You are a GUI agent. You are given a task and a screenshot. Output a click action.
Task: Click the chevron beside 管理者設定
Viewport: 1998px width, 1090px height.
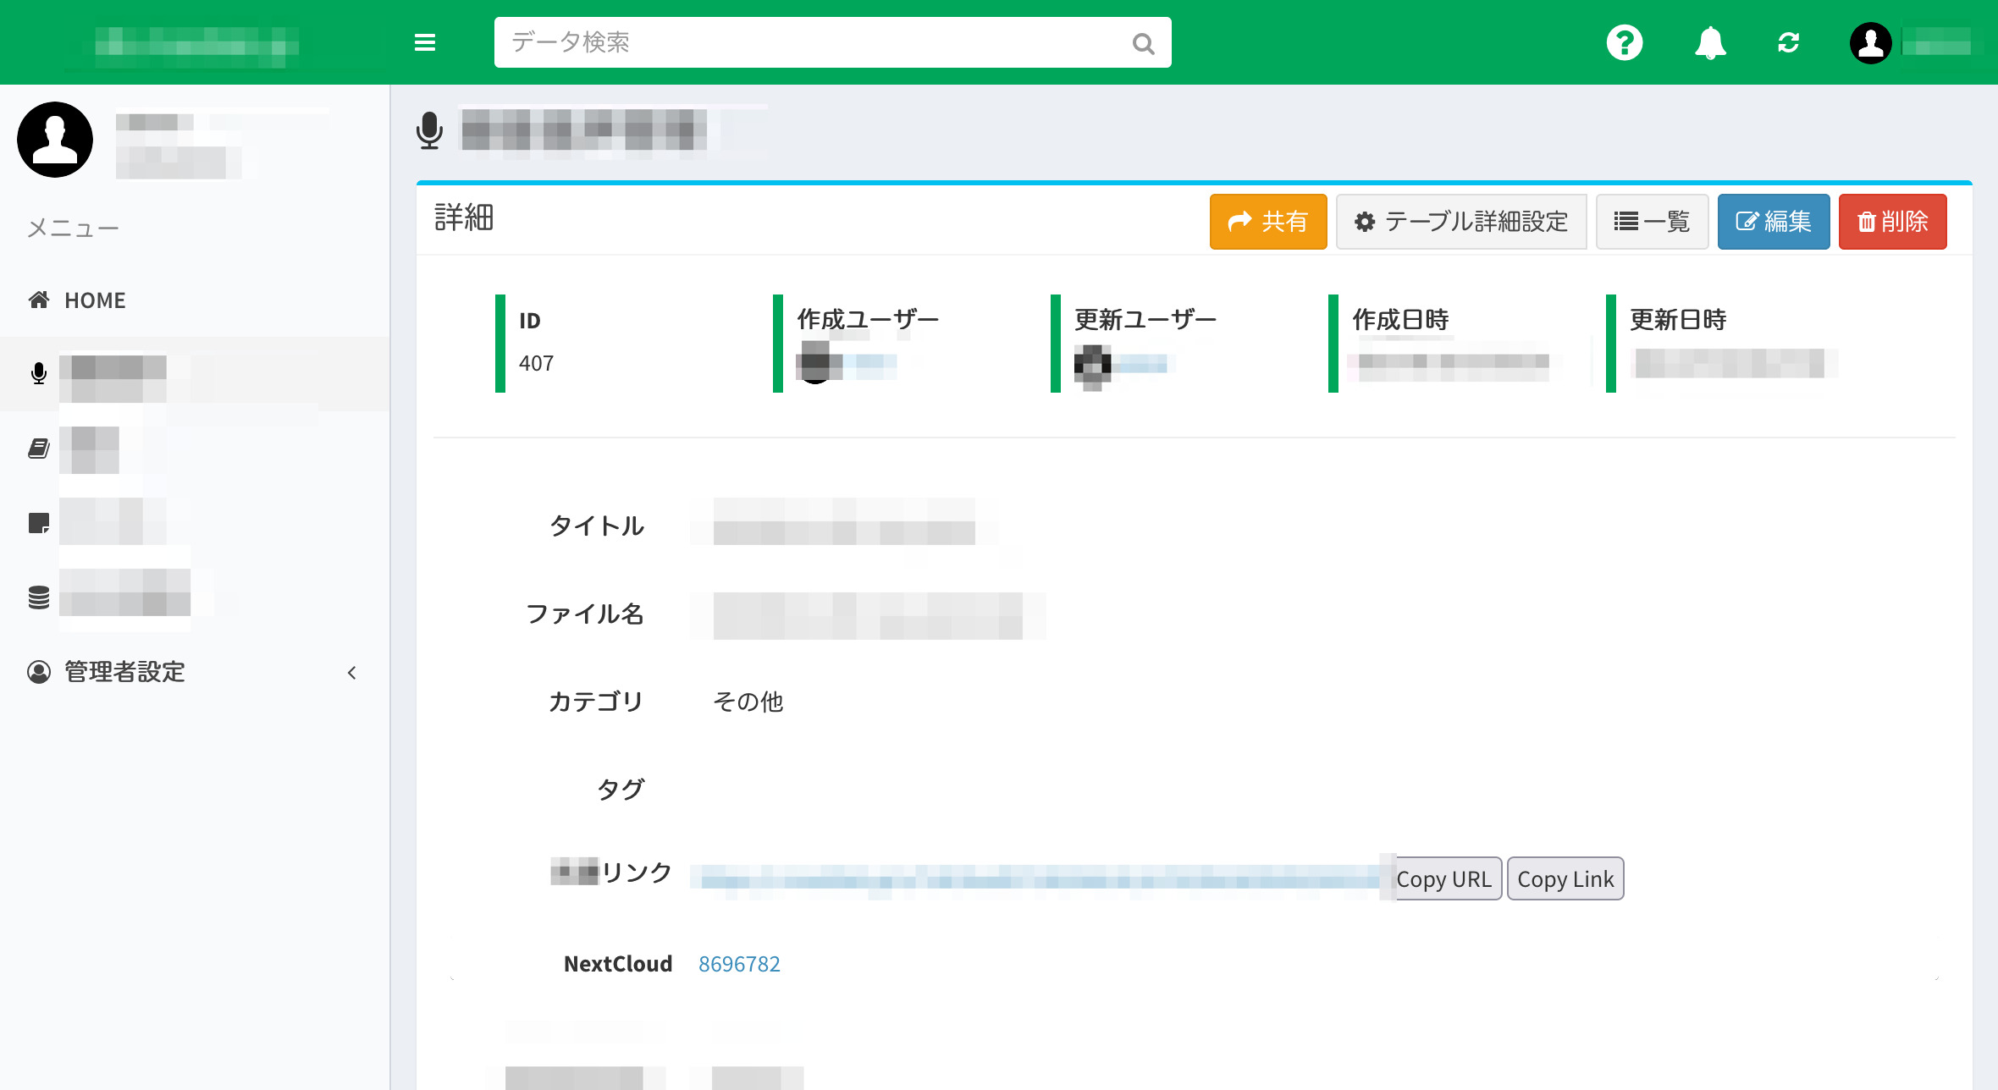pyautogui.click(x=352, y=673)
